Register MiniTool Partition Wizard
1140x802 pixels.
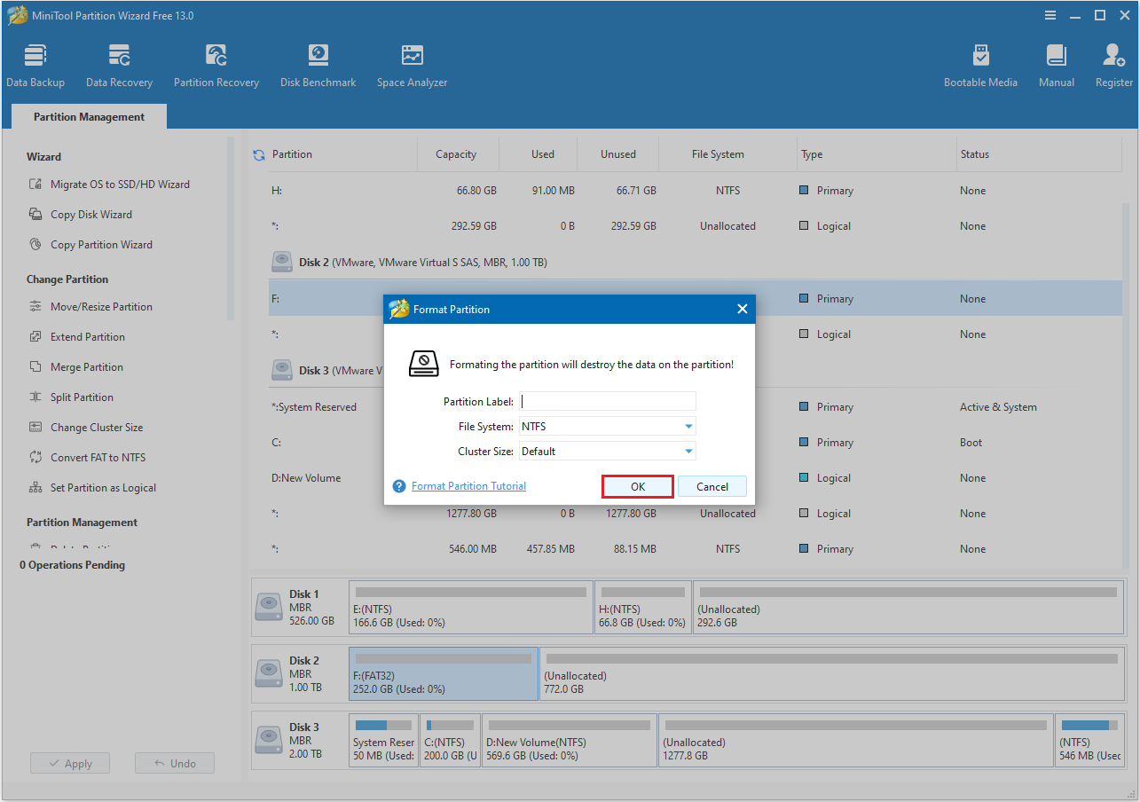[x=1113, y=62]
